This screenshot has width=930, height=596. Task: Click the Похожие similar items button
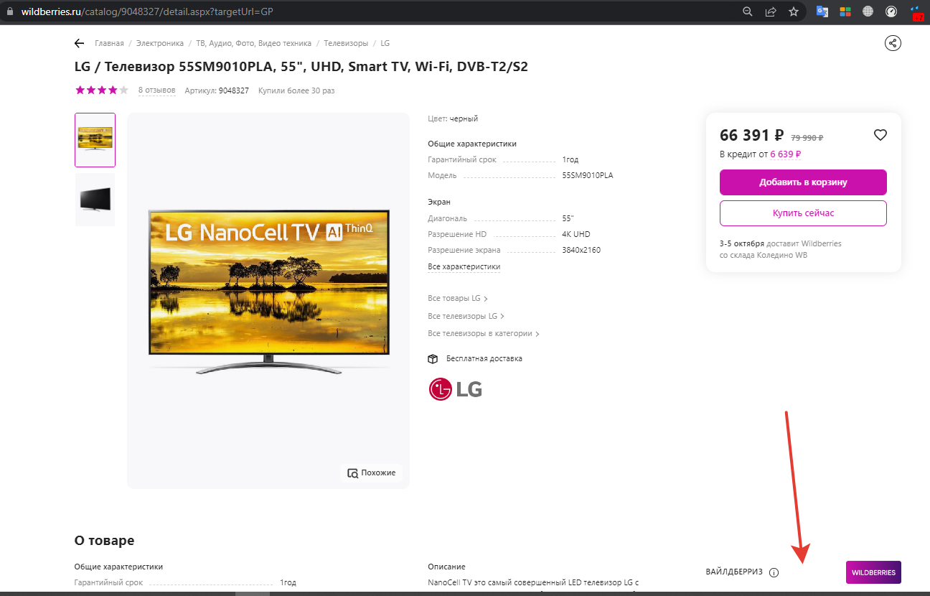pyautogui.click(x=372, y=472)
